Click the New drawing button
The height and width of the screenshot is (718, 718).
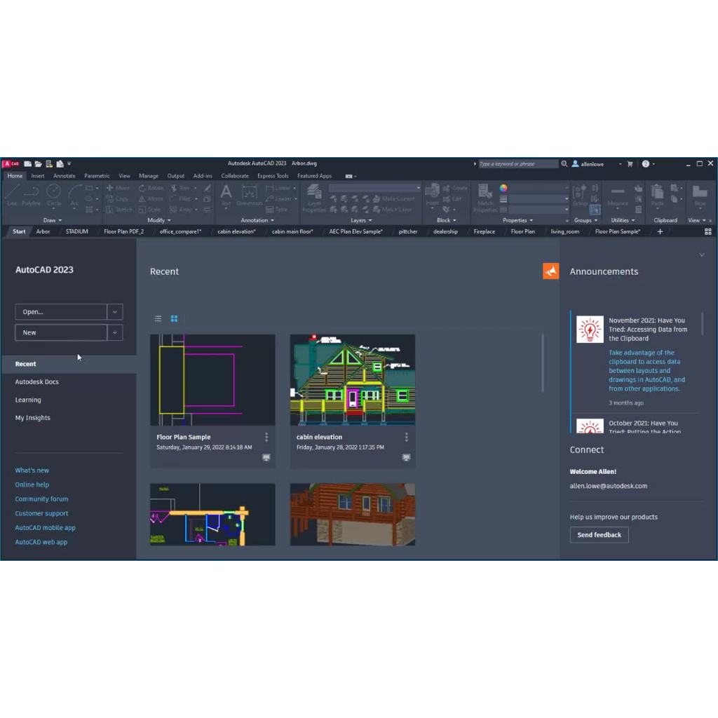(x=62, y=332)
